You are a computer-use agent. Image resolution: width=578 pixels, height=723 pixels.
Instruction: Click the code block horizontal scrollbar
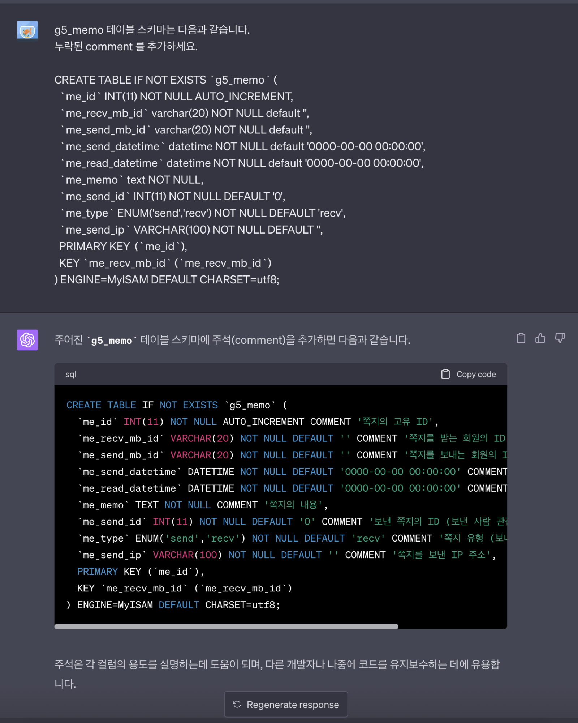point(226,626)
